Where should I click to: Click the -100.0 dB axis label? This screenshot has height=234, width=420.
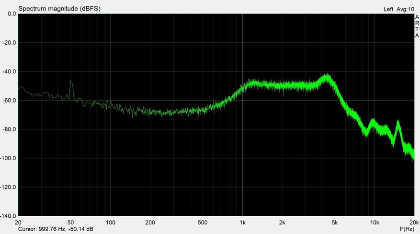pyautogui.click(x=8, y=158)
